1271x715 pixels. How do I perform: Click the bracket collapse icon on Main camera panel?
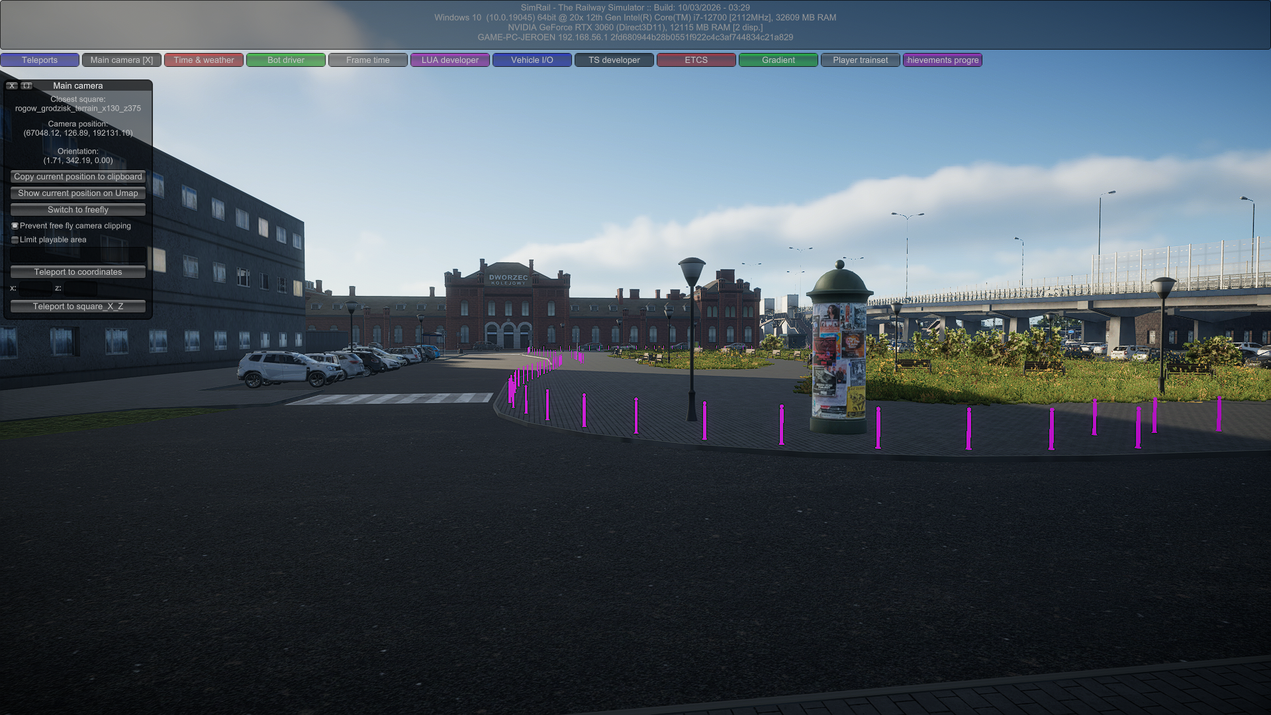pos(26,85)
